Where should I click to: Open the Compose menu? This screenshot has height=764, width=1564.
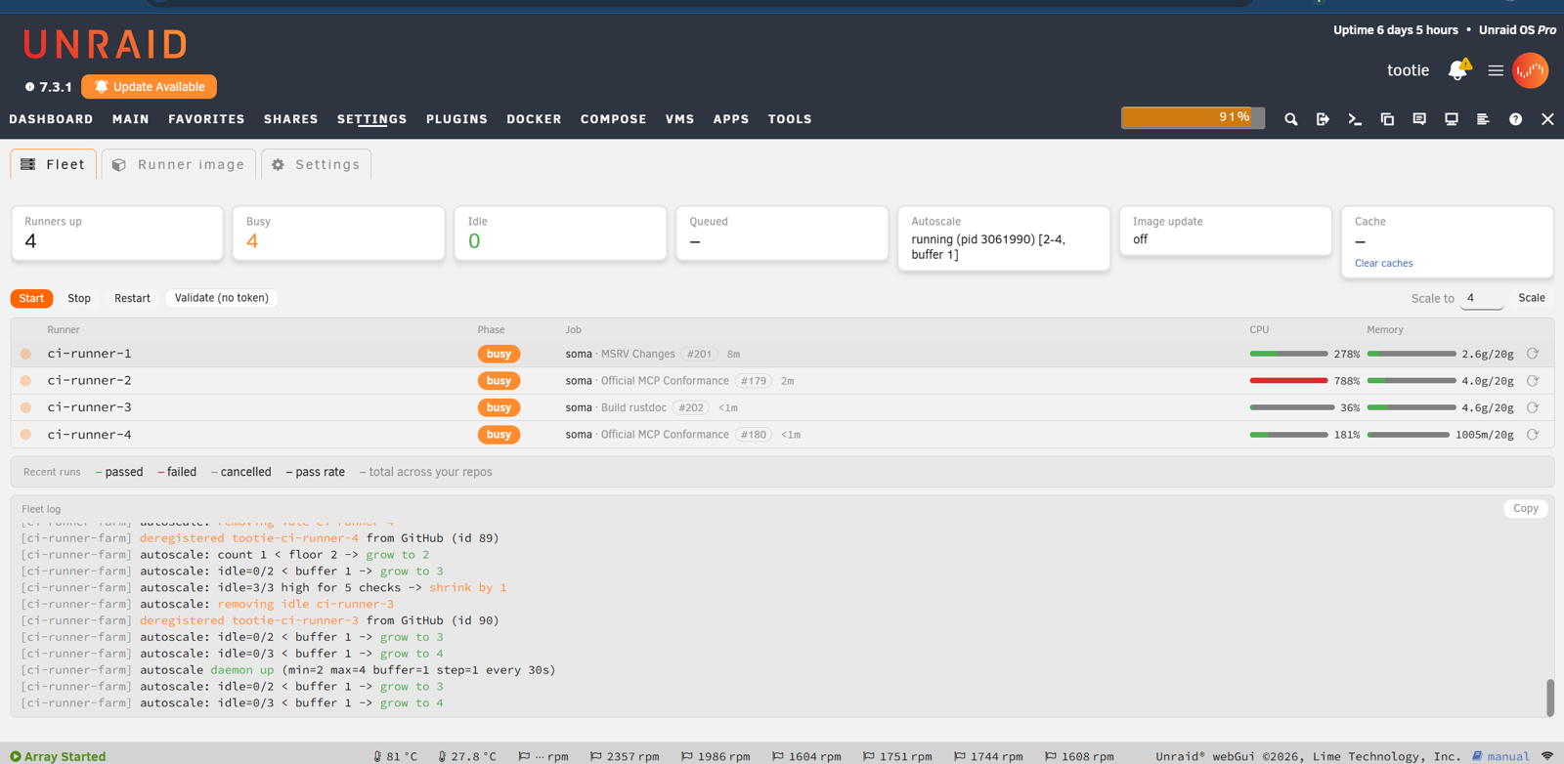coord(614,119)
